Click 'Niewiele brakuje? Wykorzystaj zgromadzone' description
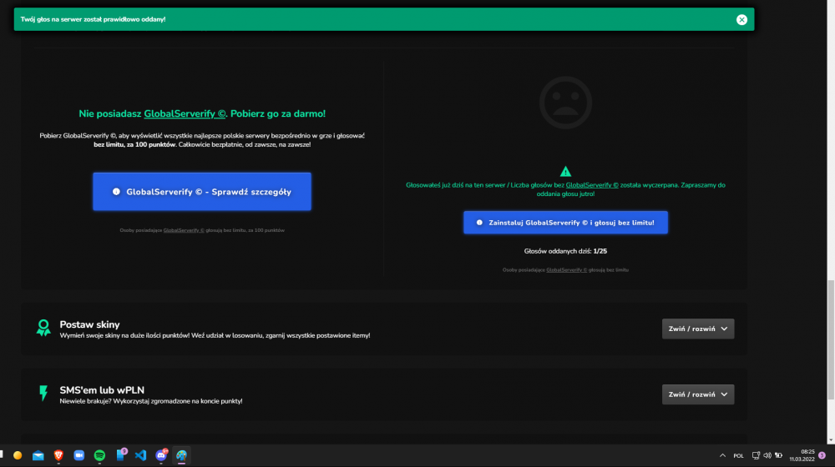835x467 pixels. pos(150,401)
